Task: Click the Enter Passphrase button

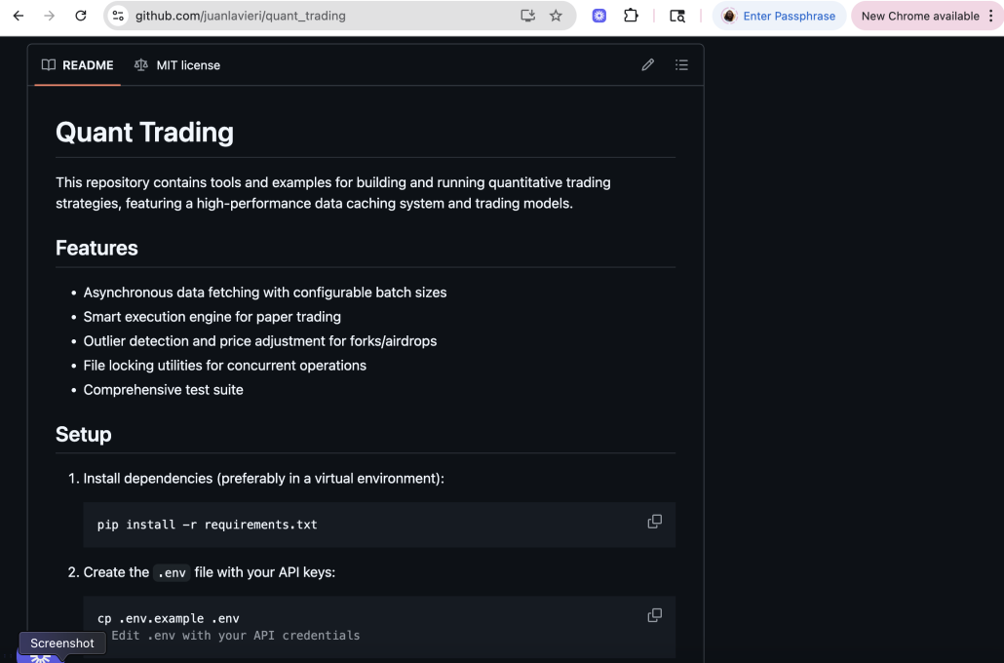Action: (x=779, y=16)
